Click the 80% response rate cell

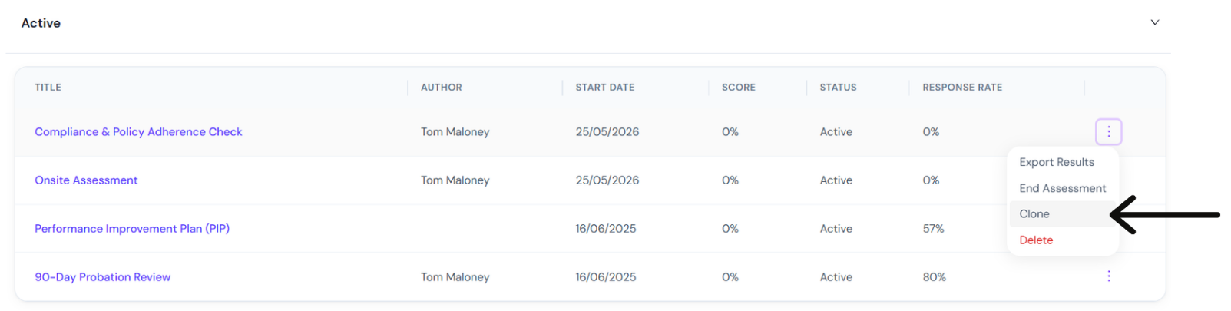tap(934, 277)
